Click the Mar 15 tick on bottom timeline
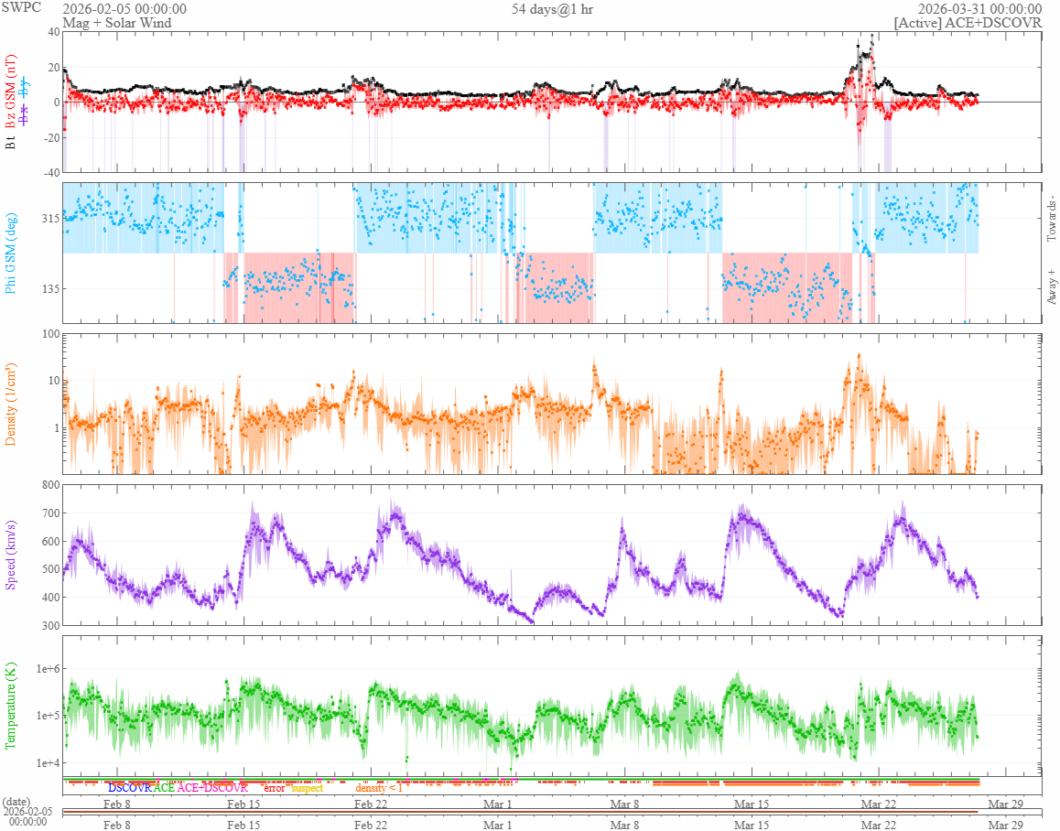Image resolution: width=1060 pixels, height=831 pixels. pyautogui.click(x=752, y=824)
